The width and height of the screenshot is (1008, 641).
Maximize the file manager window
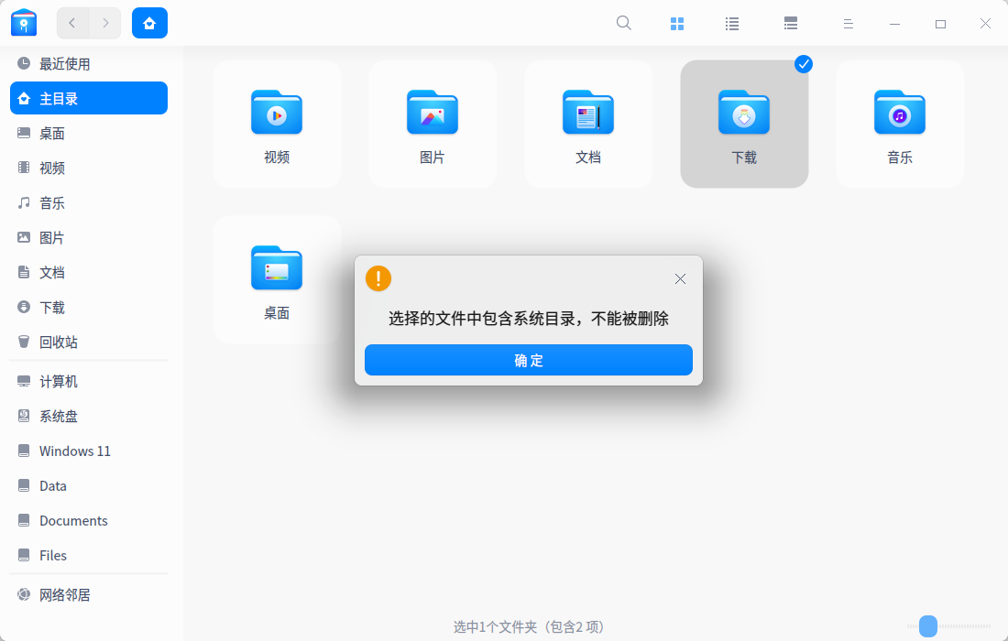[940, 24]
